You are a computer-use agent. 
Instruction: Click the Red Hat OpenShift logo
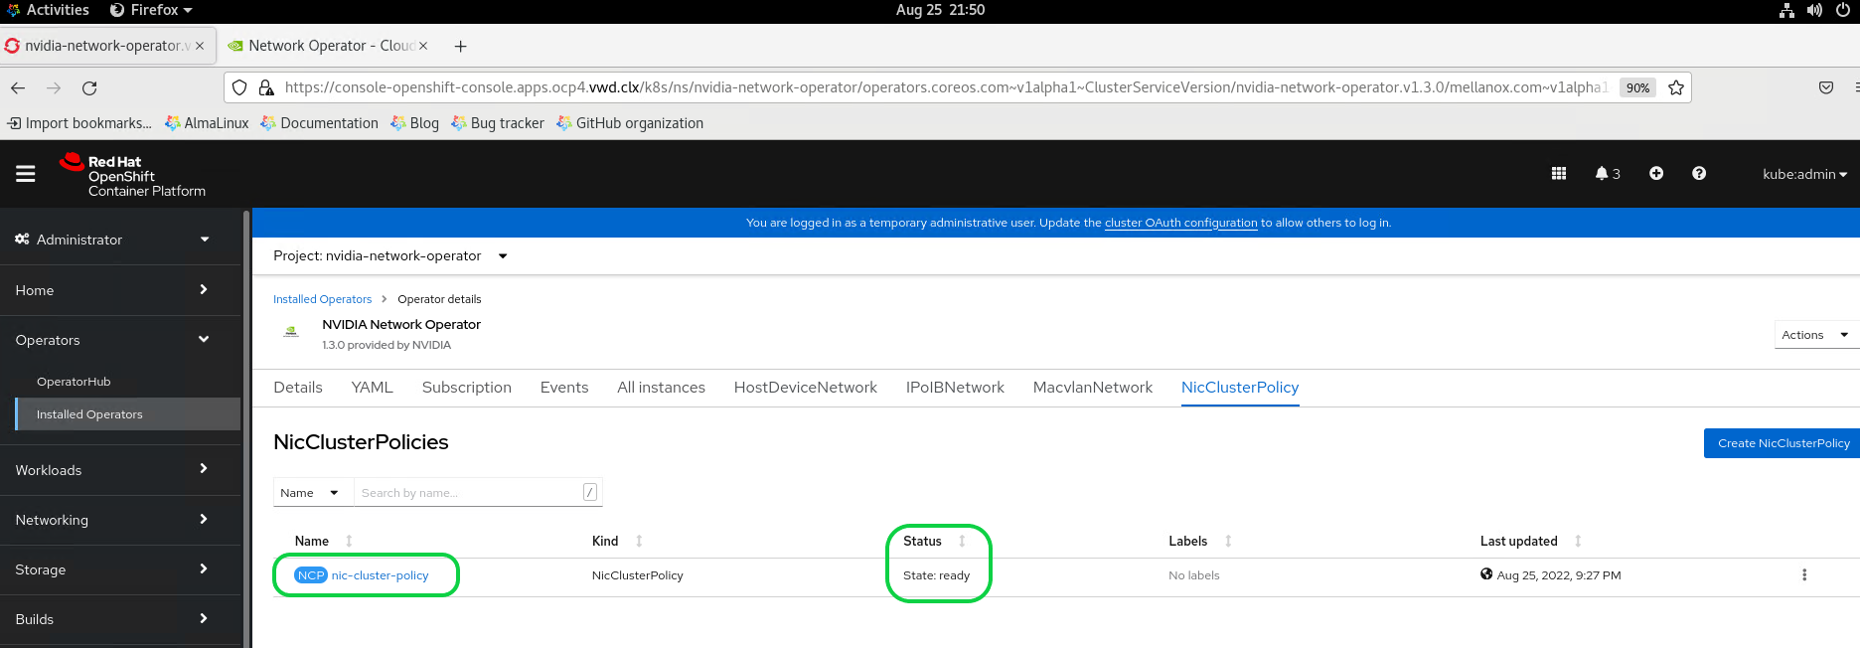pos(132,175)
